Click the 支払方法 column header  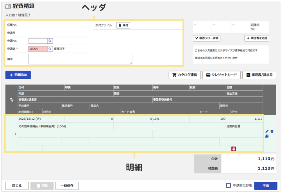coord(244,94)
